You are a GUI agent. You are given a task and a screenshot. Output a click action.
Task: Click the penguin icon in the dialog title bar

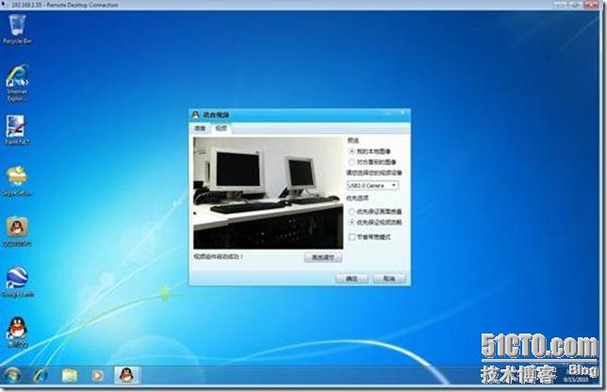pyautogui.click(x=195, y=115)
